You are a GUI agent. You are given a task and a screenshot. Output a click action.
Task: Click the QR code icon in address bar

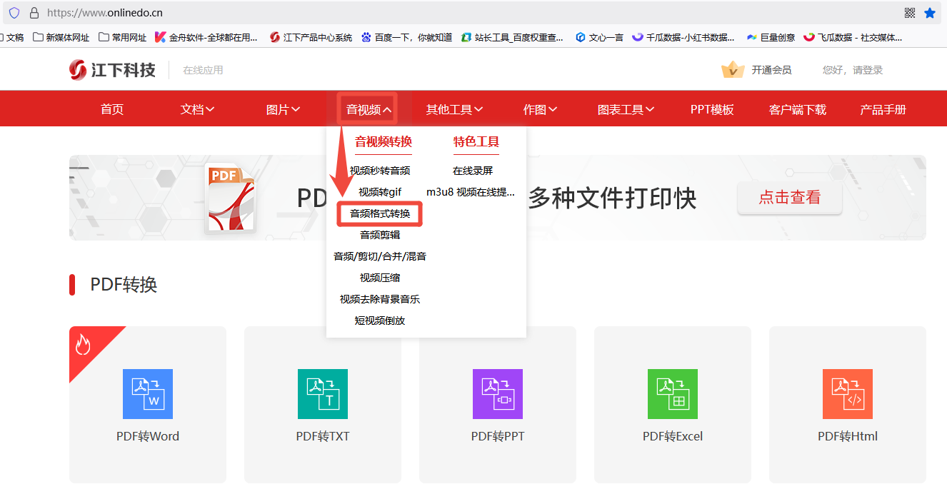click(910, 13)
